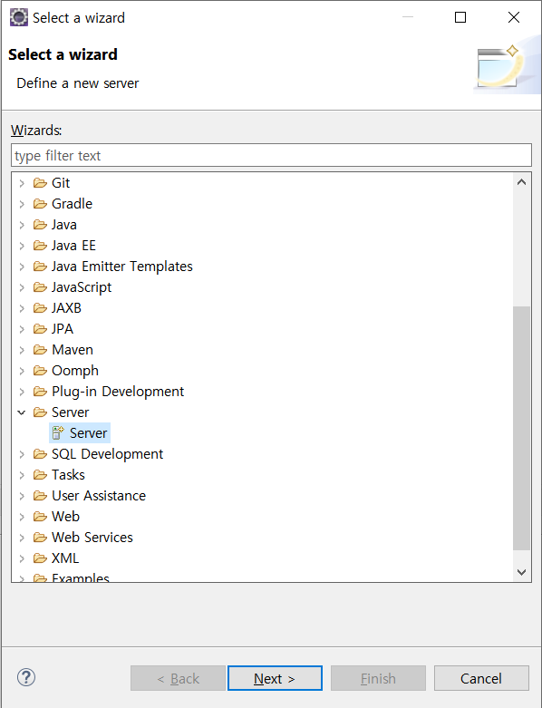542x708 pixels.
Task: Close the Select a wizard dialog
Action: pos(514,17)
